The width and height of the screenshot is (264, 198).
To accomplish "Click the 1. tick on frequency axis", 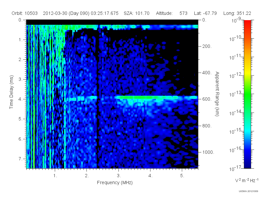I will coord(55,176).
